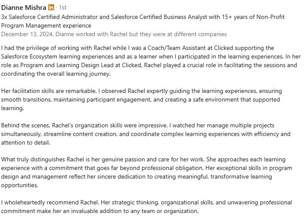Open Dianne Mishra's profile name link

pyautogui.click(x=23, y=8)
